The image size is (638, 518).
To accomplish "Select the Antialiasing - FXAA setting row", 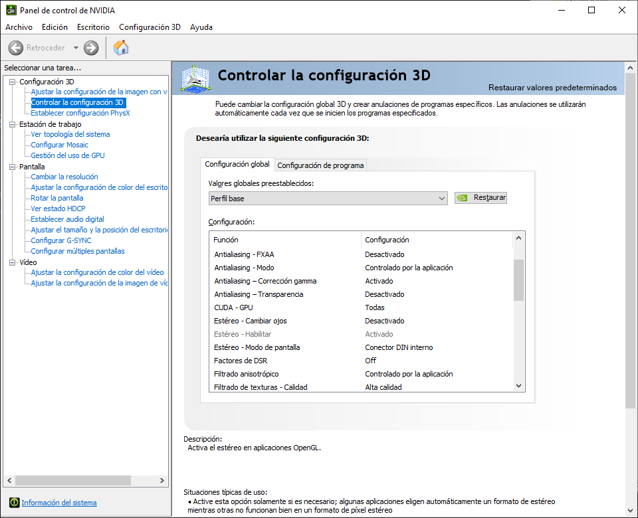I will tap(244, 254).
